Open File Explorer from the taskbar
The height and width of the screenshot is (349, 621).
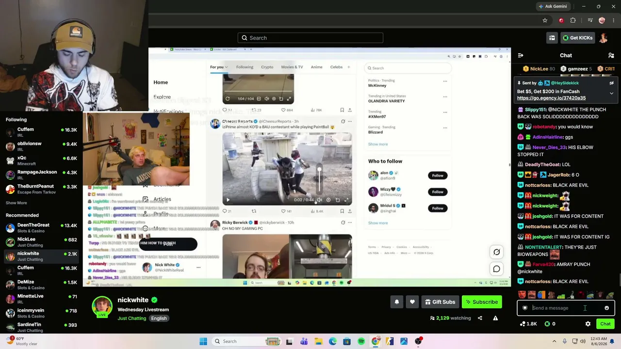coord(318,341)
